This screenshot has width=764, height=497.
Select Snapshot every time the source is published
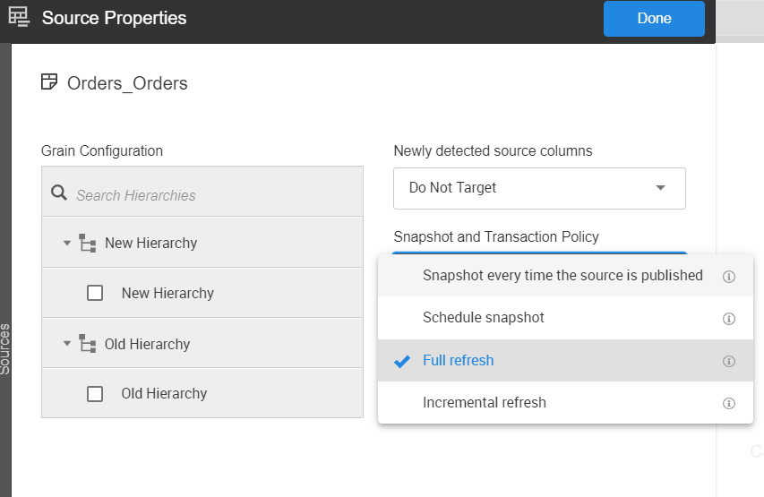562,276
